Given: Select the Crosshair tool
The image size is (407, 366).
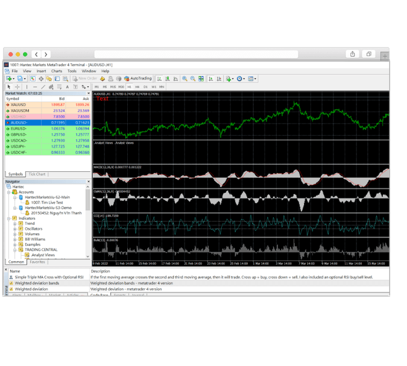Looking at the screenshot, I should tap(17, 87).
